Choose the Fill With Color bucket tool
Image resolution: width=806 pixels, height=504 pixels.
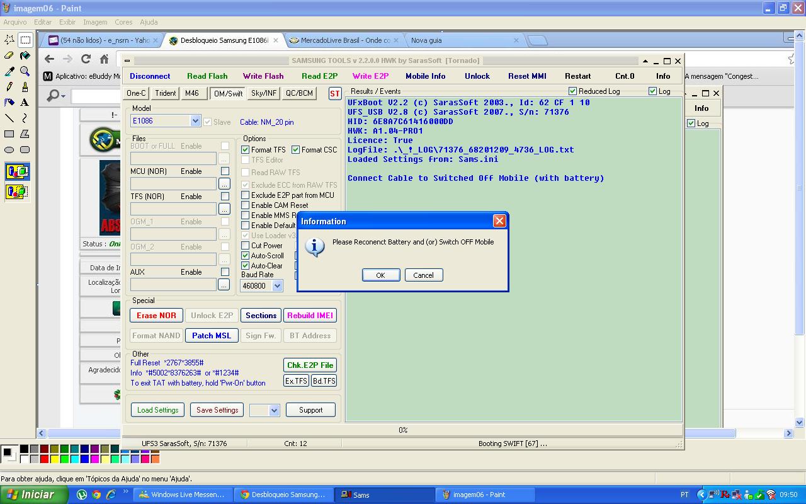[25, 55]
